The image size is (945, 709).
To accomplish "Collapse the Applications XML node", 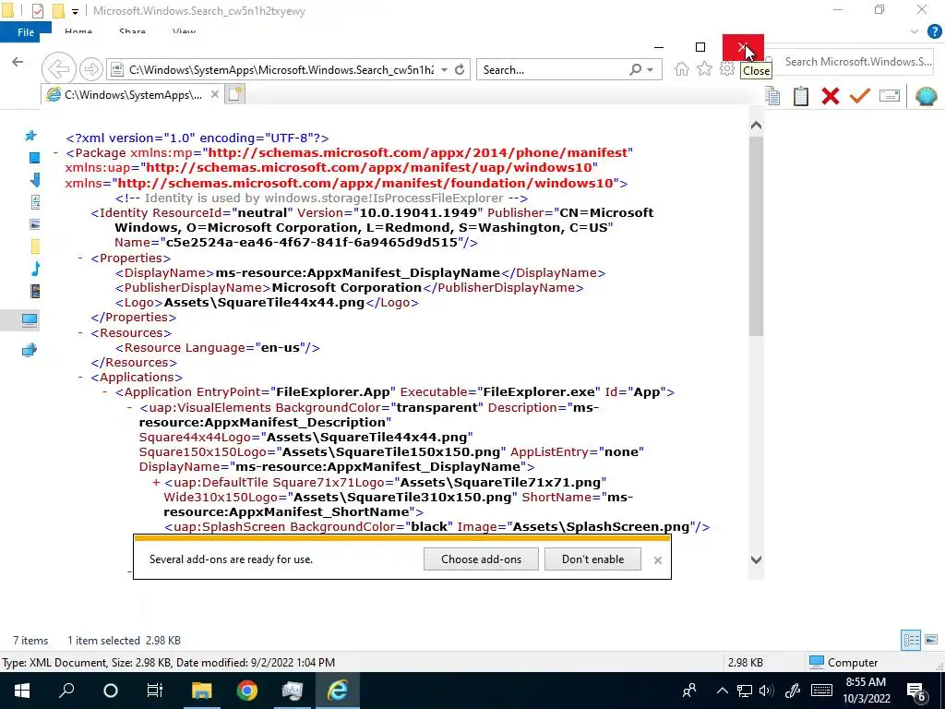I will pyautogui.click(x=81, y=378).
